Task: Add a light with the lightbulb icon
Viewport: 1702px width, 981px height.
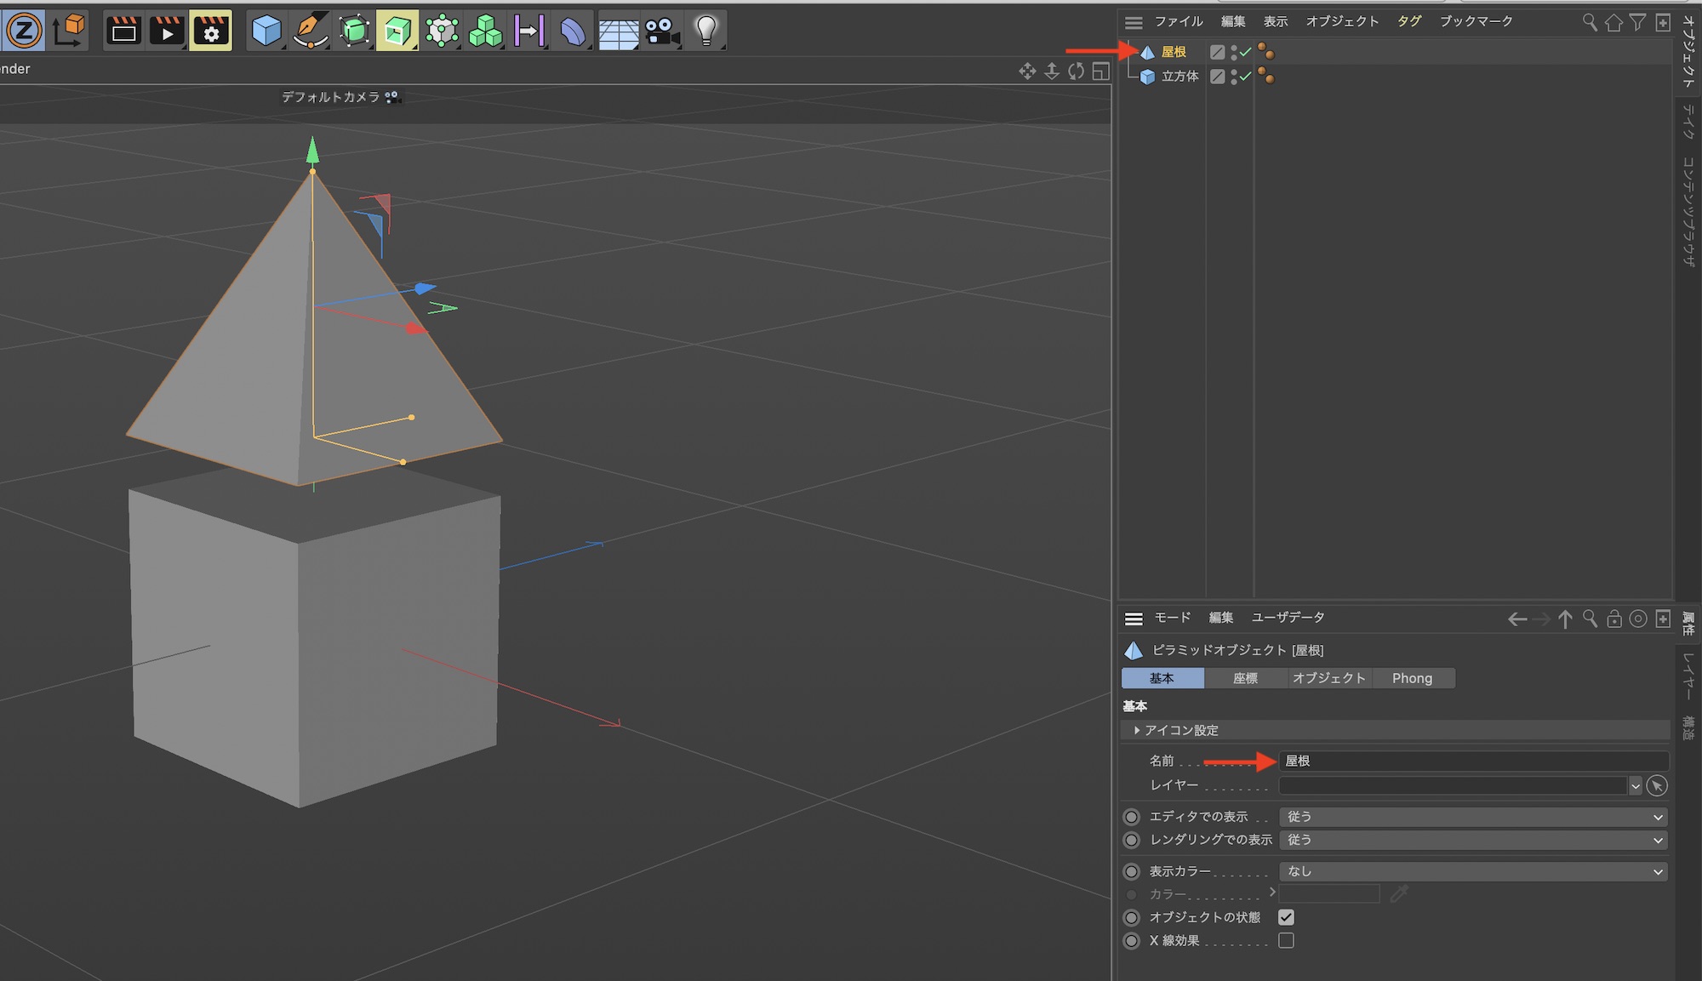Action: point(705,31)
